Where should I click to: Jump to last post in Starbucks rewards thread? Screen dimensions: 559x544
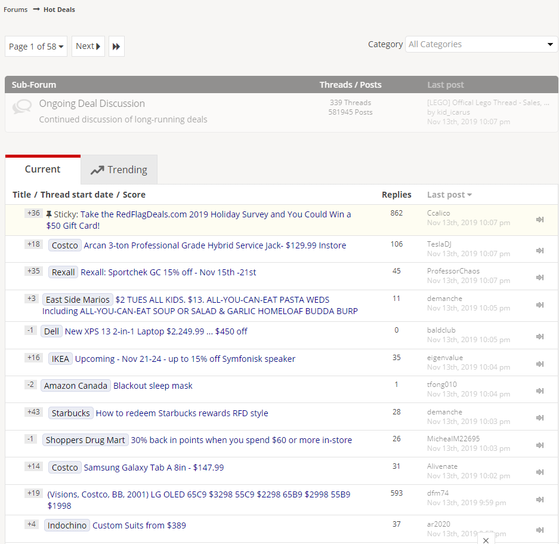click(540, 417)
